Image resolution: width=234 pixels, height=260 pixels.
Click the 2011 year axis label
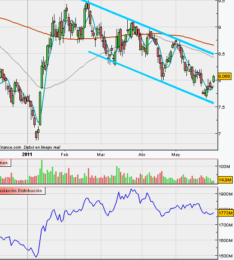click(27, 155)
